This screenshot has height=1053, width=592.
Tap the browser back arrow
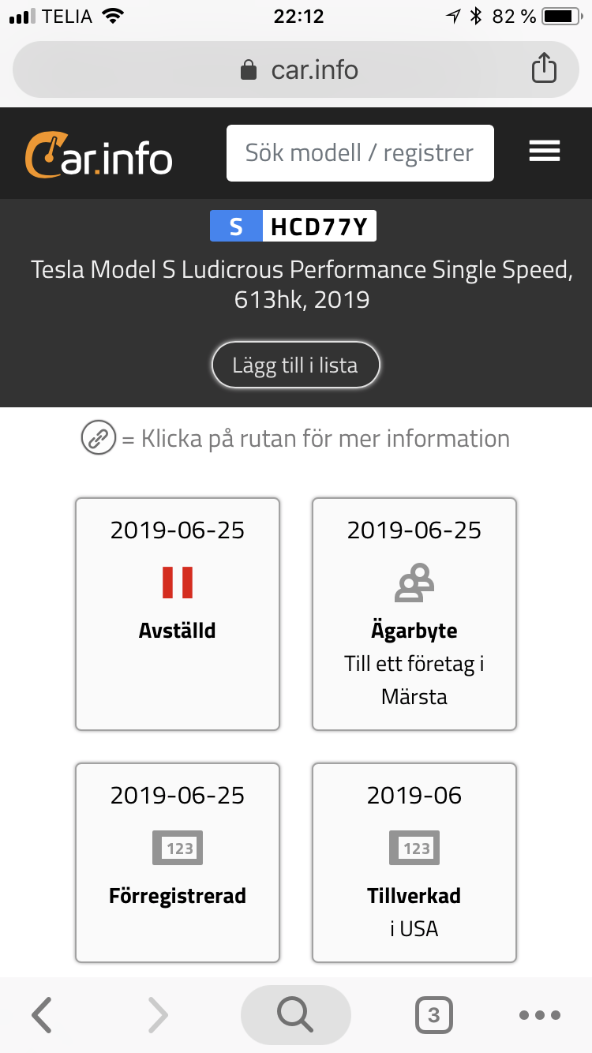(x=42, y=1015)
